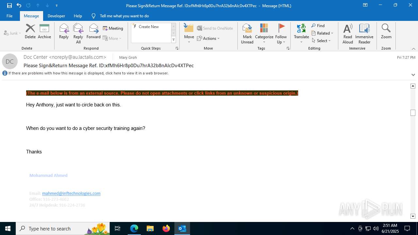Click recipient Mary Groh
Viewport: 418px width, 235px height.
[128, 57]
